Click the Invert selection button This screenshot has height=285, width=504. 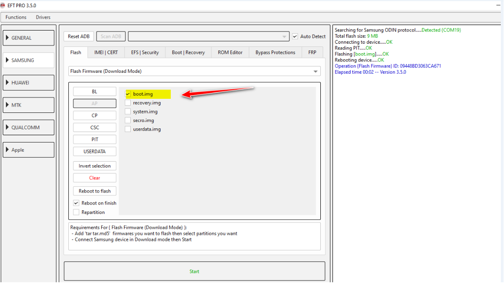pyautogui.click(x=94, y=166)
